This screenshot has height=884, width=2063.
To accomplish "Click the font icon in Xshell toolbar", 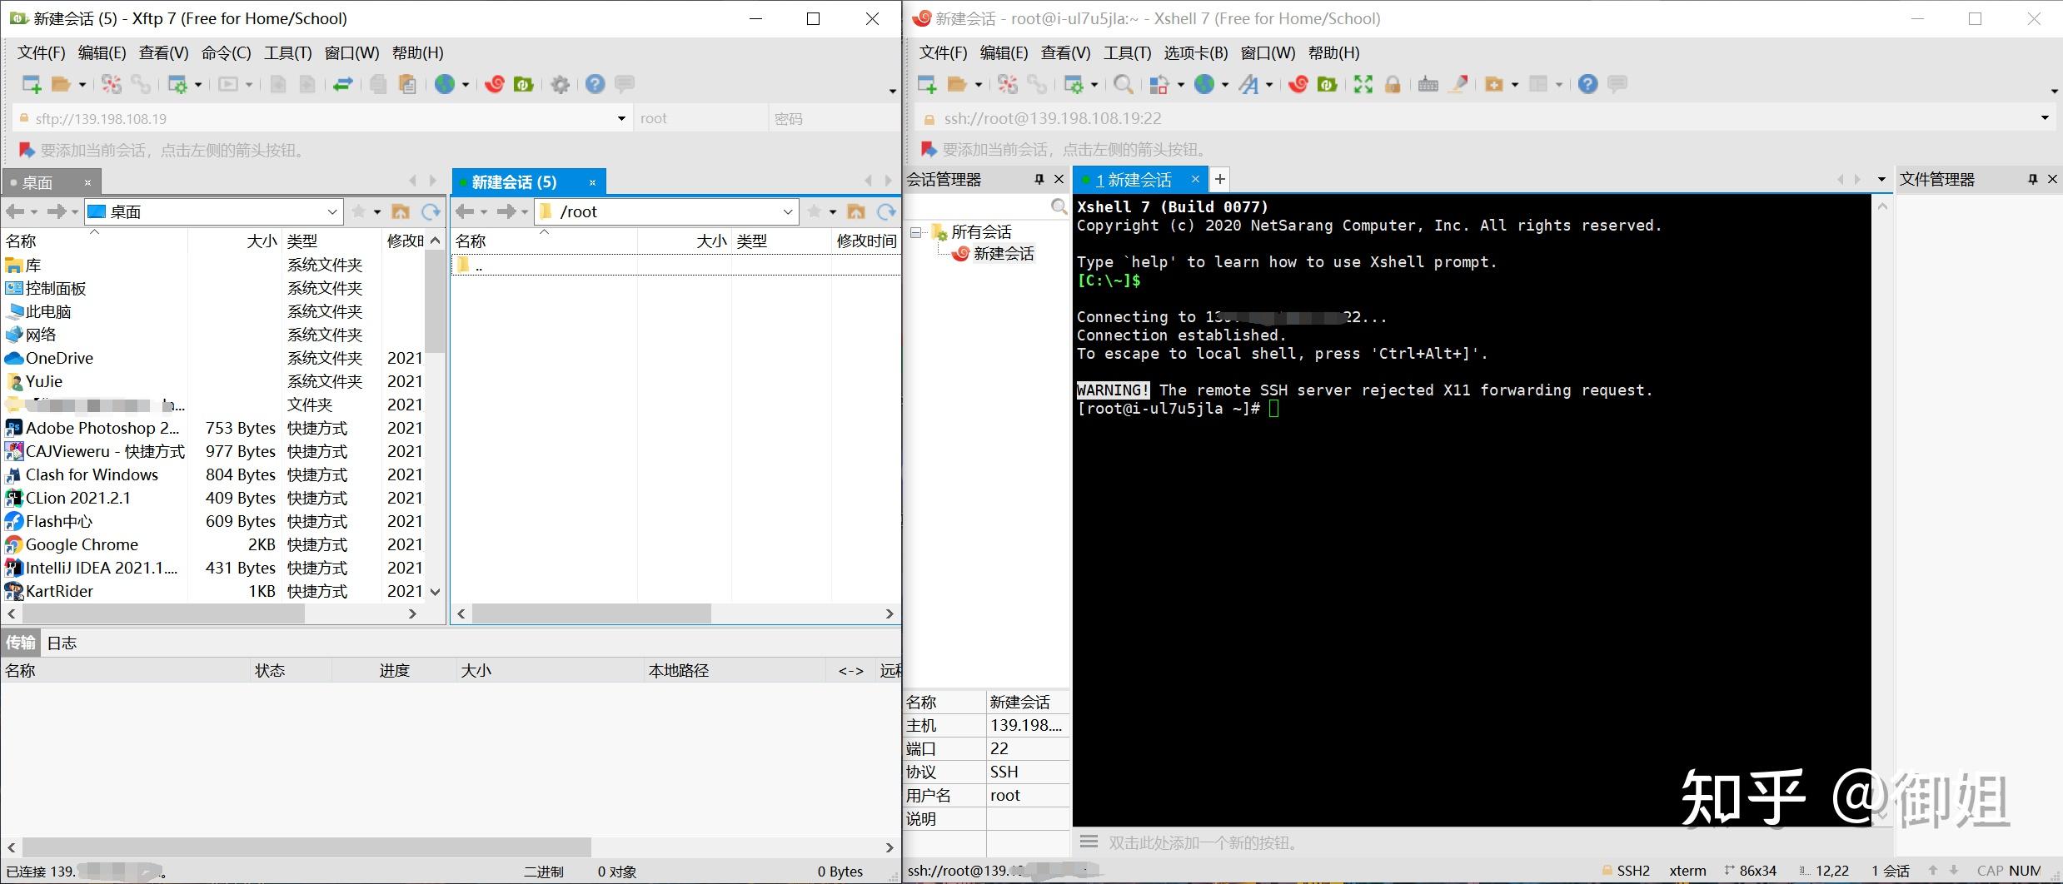I will (1248, 84).
